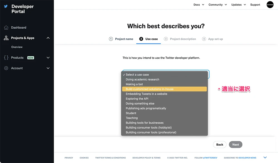Open the Docs dropdown menu

tap(199, 5)
